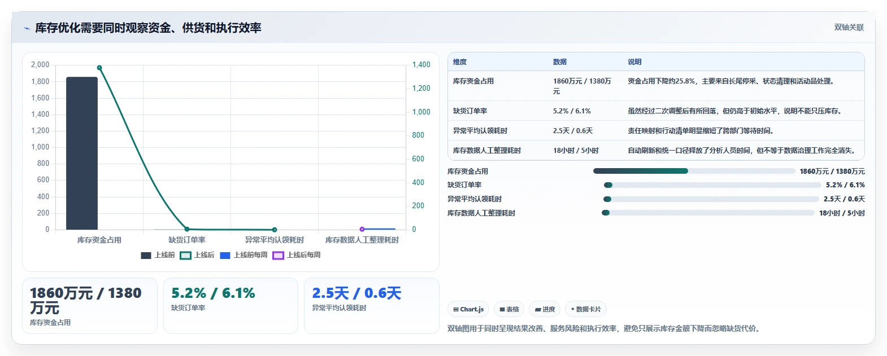The height and width of the screenshot is (356, 887).
Task: Open the 2.5天 / 0.6天 data card
Action: [372, 306]
